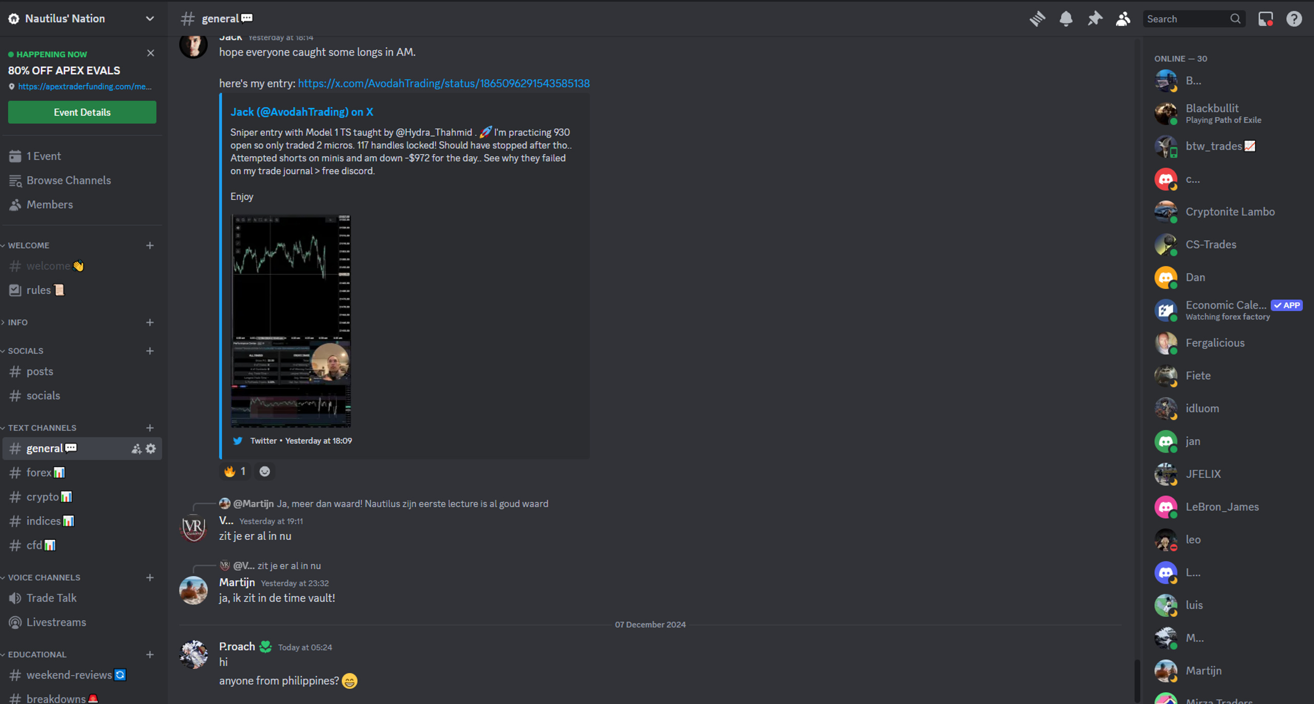Viewport: 1314px width, 704px height.
Task: Click the chat scrollbar thumb
Action: tap(1137, 681)
